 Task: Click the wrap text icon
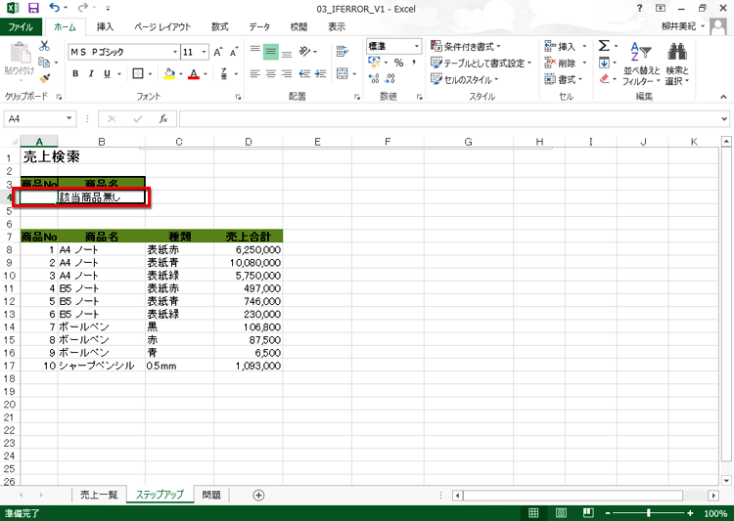pos(343,51)
